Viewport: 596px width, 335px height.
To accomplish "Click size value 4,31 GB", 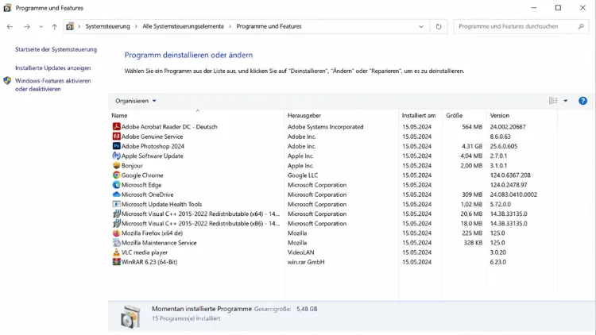I will click(x=472, y=146).
